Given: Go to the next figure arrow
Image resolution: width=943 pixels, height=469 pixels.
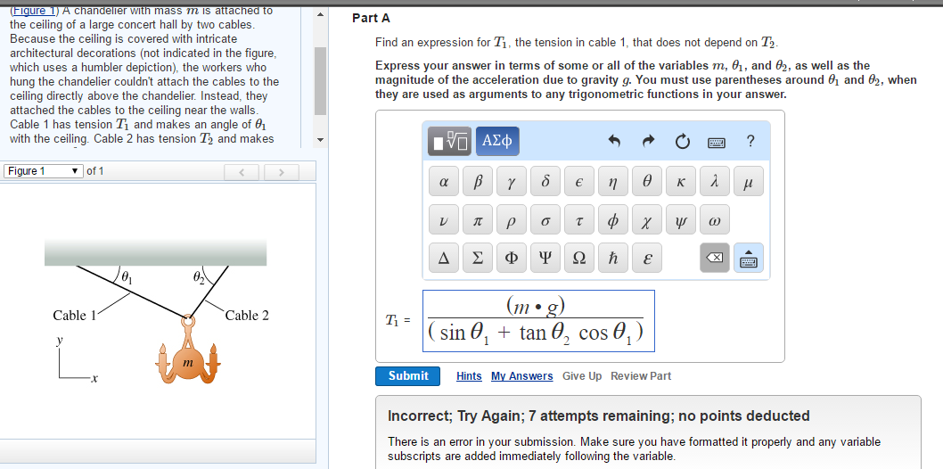Looking at the screenshot, I should (x=280, y=171).
